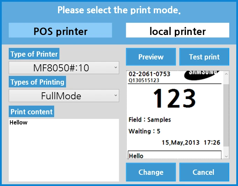Select the POS printer mode
Image resolution: width=238 pixels, height=186 pixels.
[x=60, y=30]
